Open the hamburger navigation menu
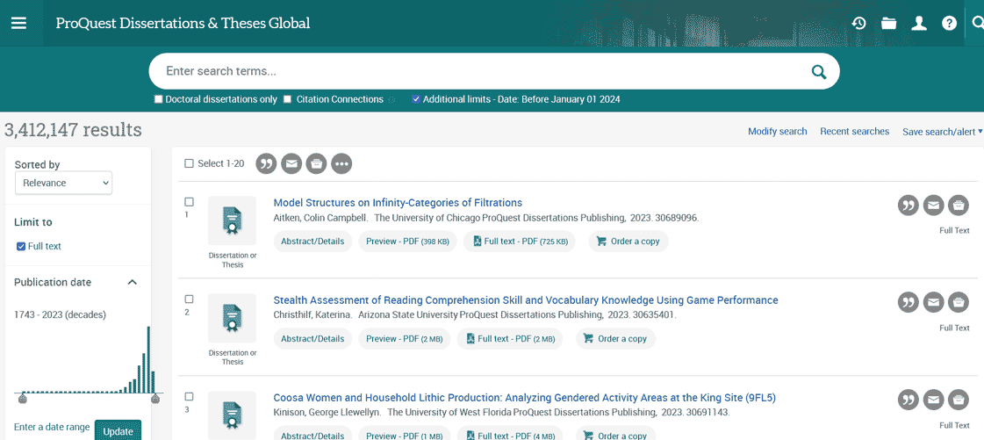Screen dimensions: 984x440 [x=18, y=23]
